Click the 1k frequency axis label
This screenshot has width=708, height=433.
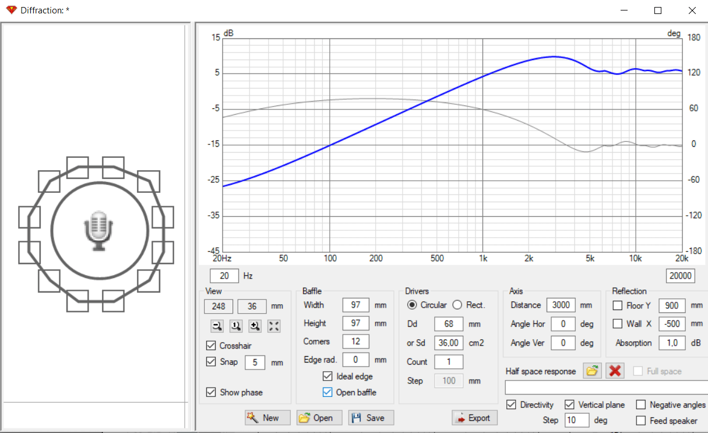click(482, 258)
